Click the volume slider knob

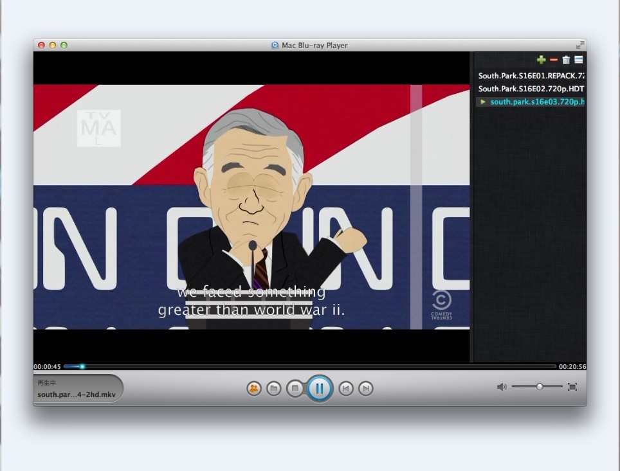pyautogui.click(x=540, y=386)
